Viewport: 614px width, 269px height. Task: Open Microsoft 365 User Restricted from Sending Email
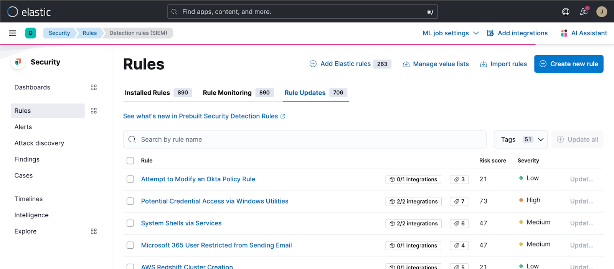(216, 245)
